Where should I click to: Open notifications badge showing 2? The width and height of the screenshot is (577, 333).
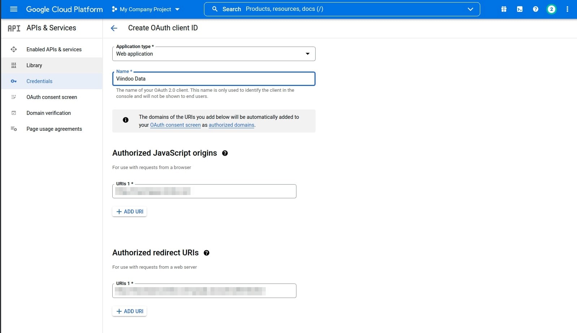point(551,9)
